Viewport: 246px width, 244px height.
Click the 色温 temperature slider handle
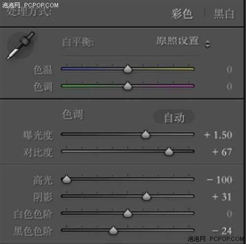click(127, 69)
